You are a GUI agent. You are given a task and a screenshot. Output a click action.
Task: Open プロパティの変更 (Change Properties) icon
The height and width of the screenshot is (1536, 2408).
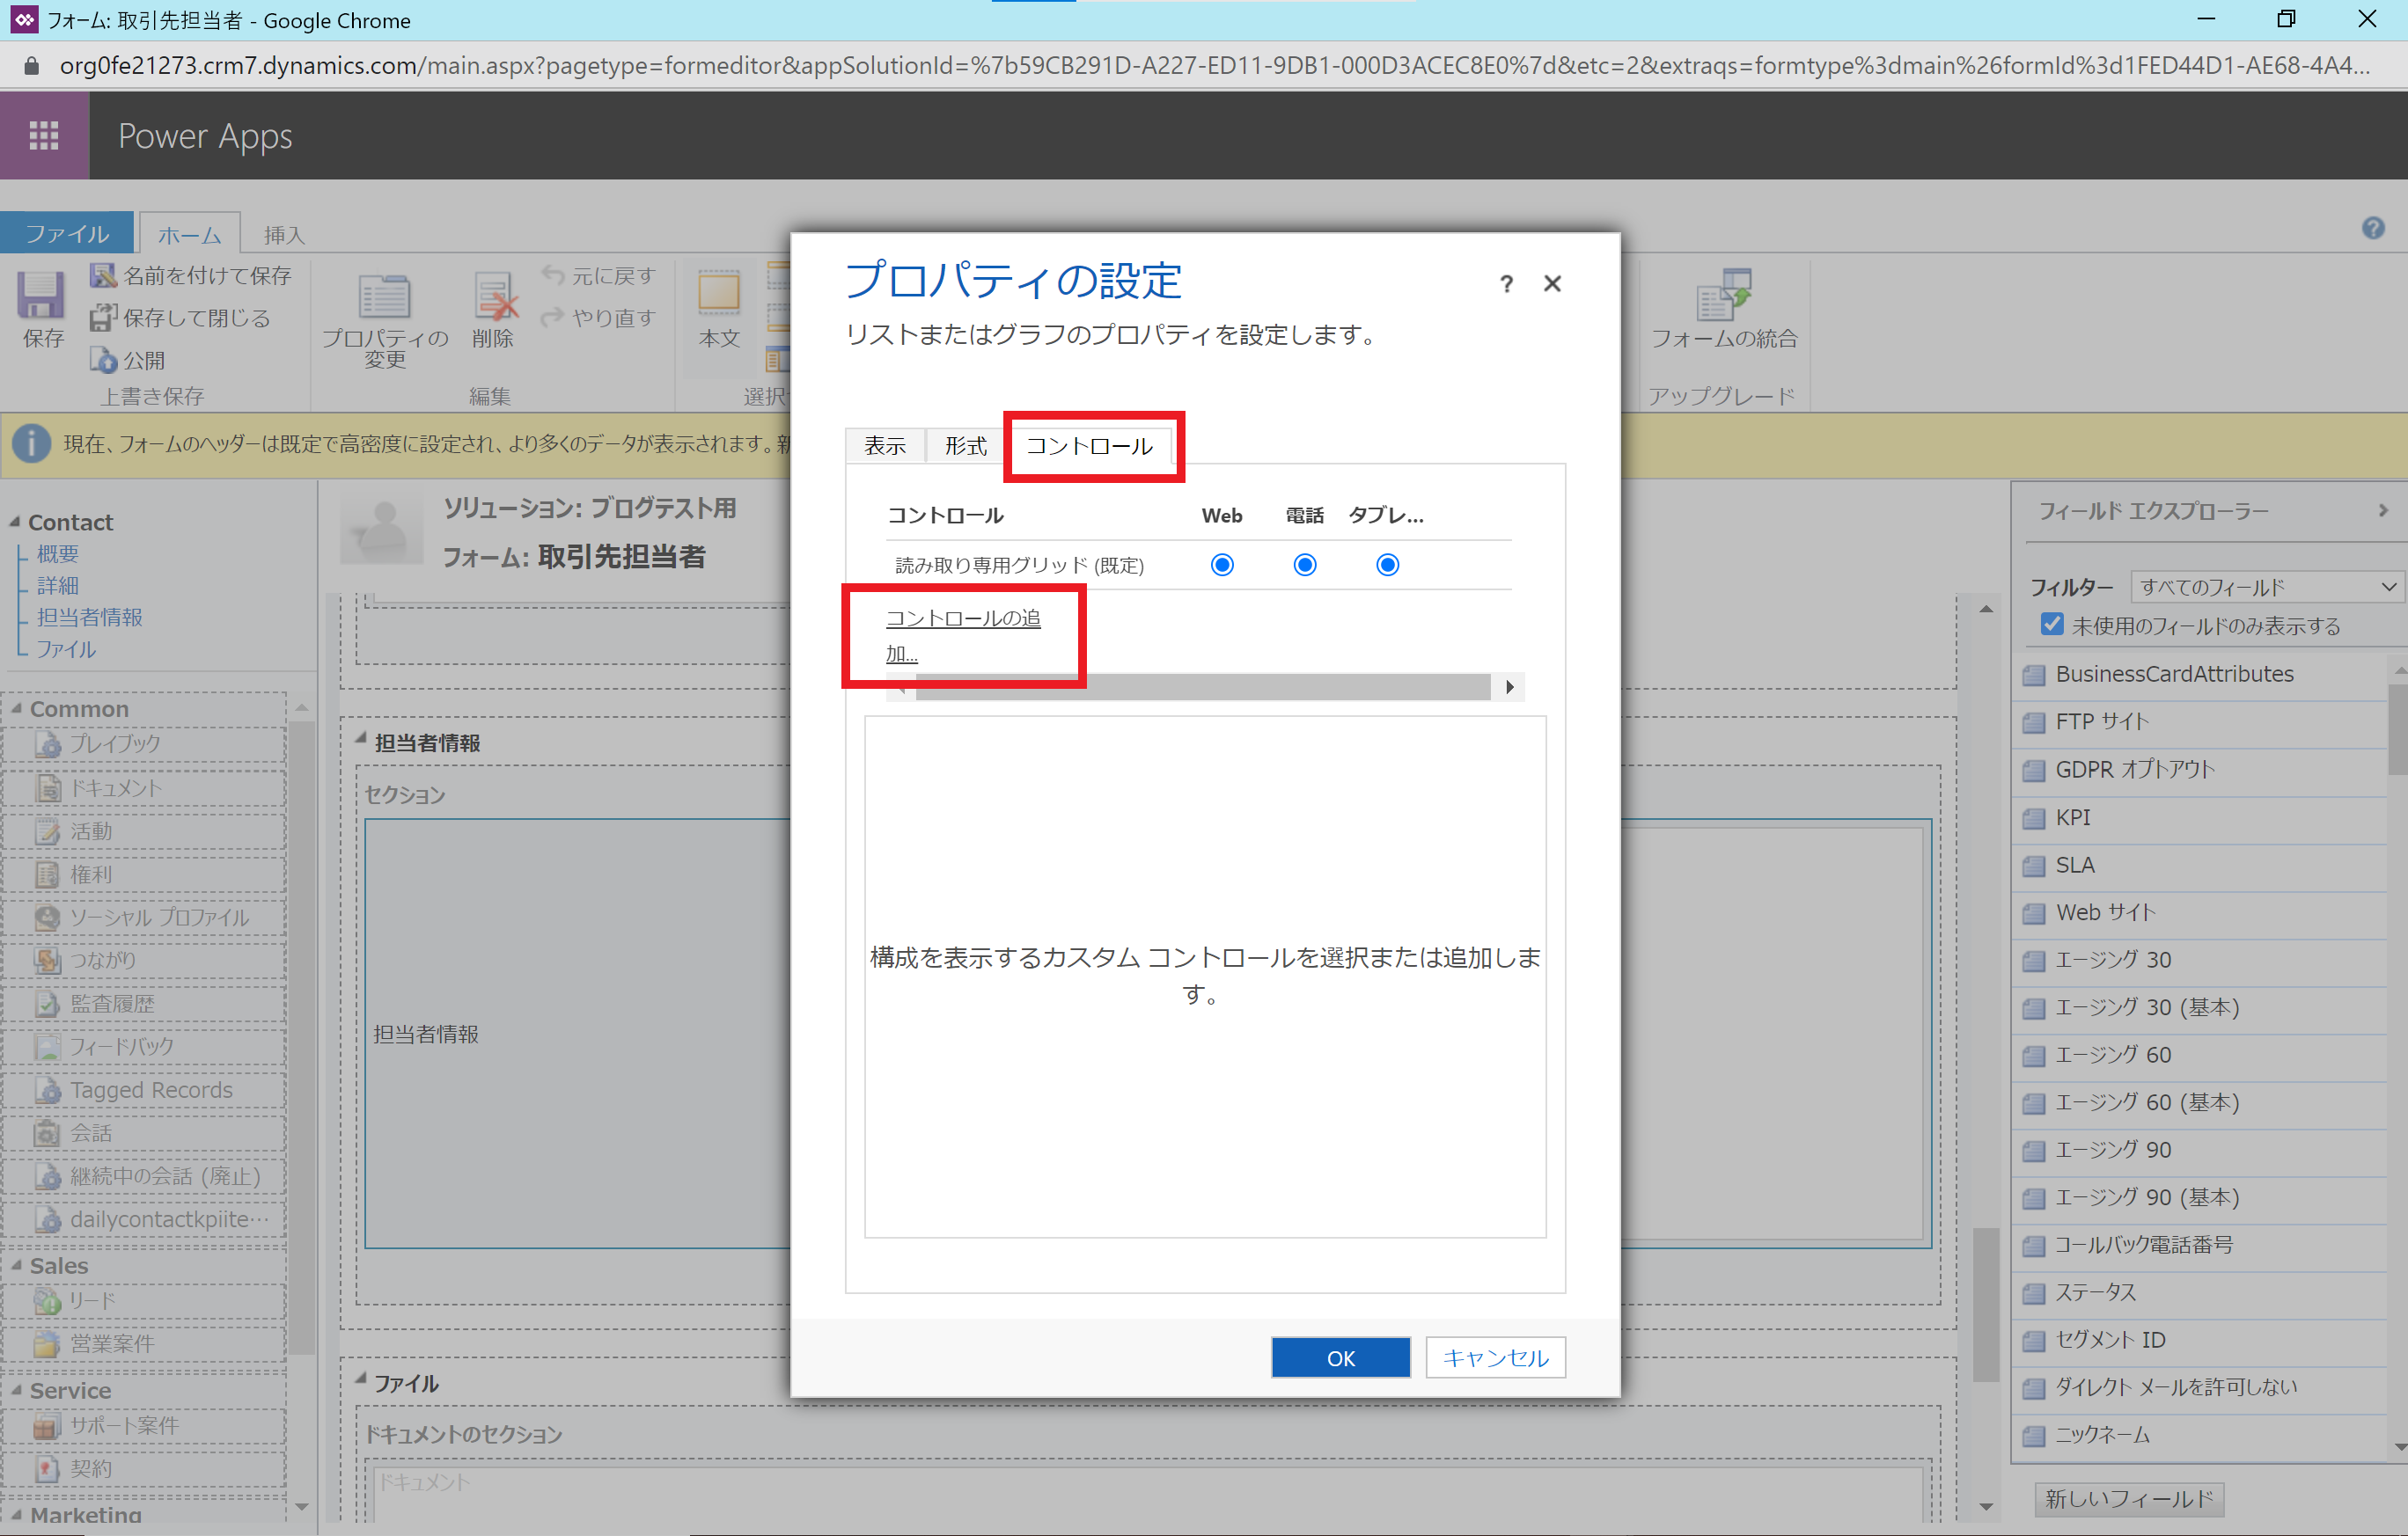pos(385,296)
